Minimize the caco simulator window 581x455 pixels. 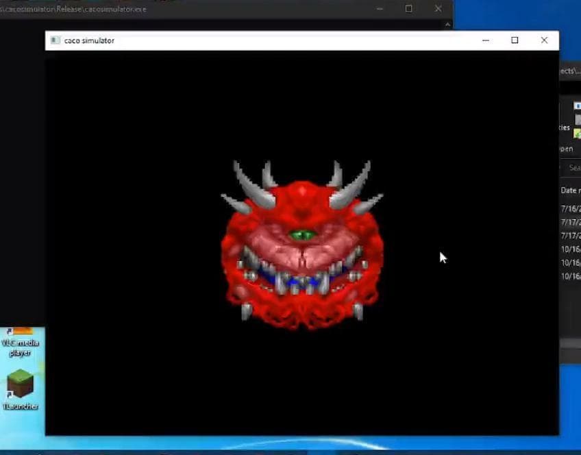click(485, 40)
